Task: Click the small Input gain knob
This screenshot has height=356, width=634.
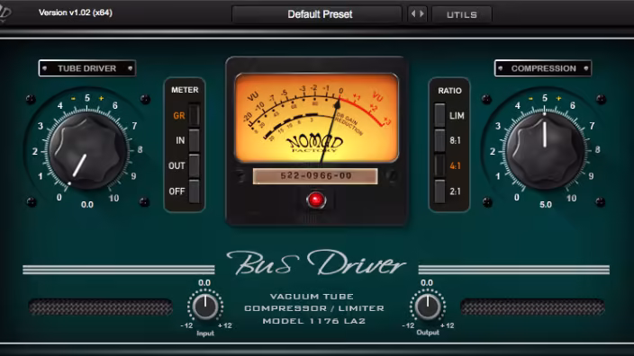Action: (x=205, y=307)
